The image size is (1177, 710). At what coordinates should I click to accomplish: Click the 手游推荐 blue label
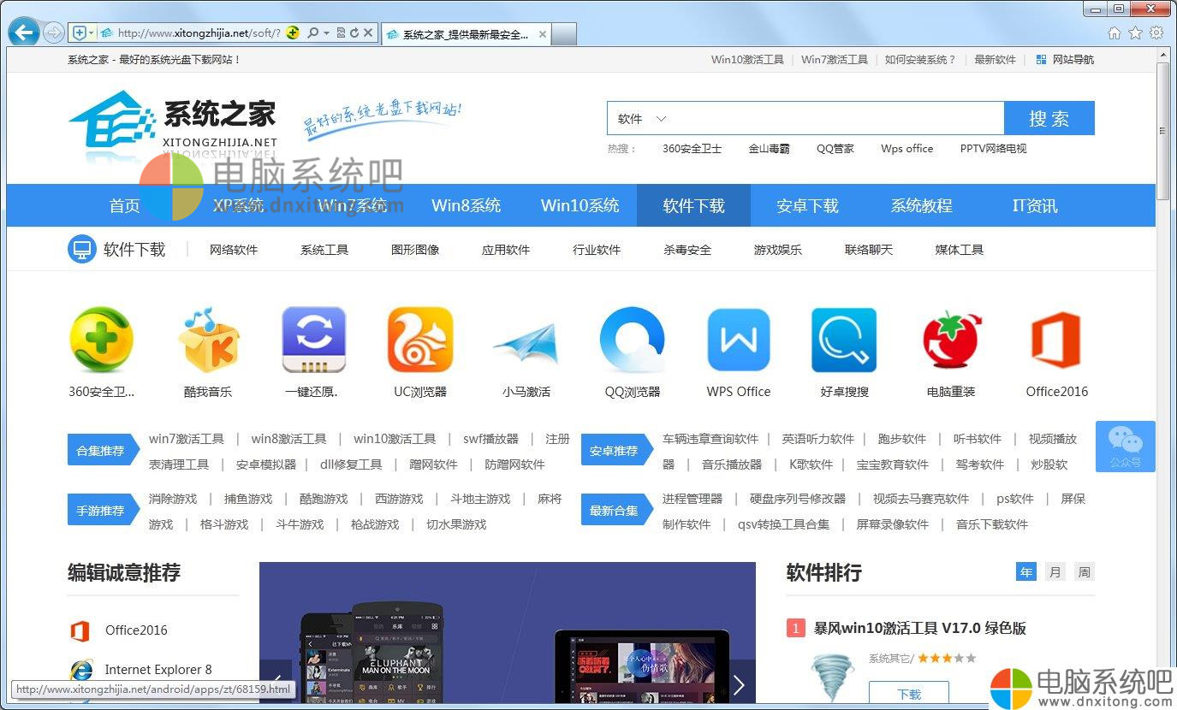103,511
